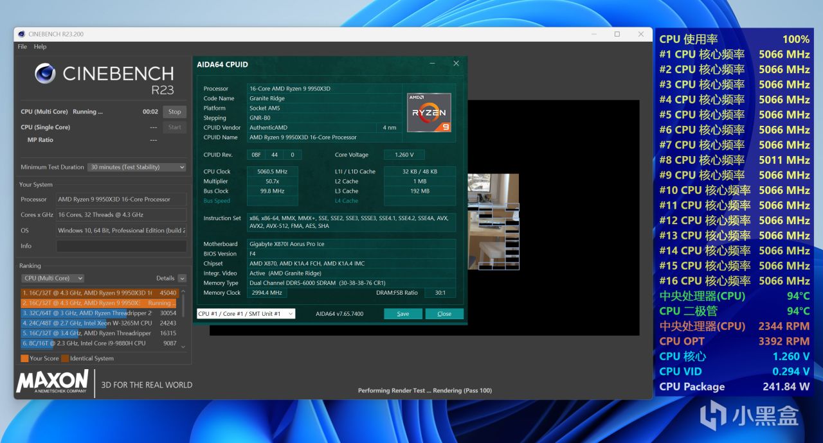The image size is (823, 443).
Task: Click the empty Info input field
Action: (x=122, y=246)
